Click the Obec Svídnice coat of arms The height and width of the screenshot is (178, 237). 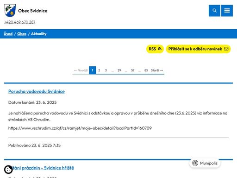pyautogui.click(x=10, y=10)
